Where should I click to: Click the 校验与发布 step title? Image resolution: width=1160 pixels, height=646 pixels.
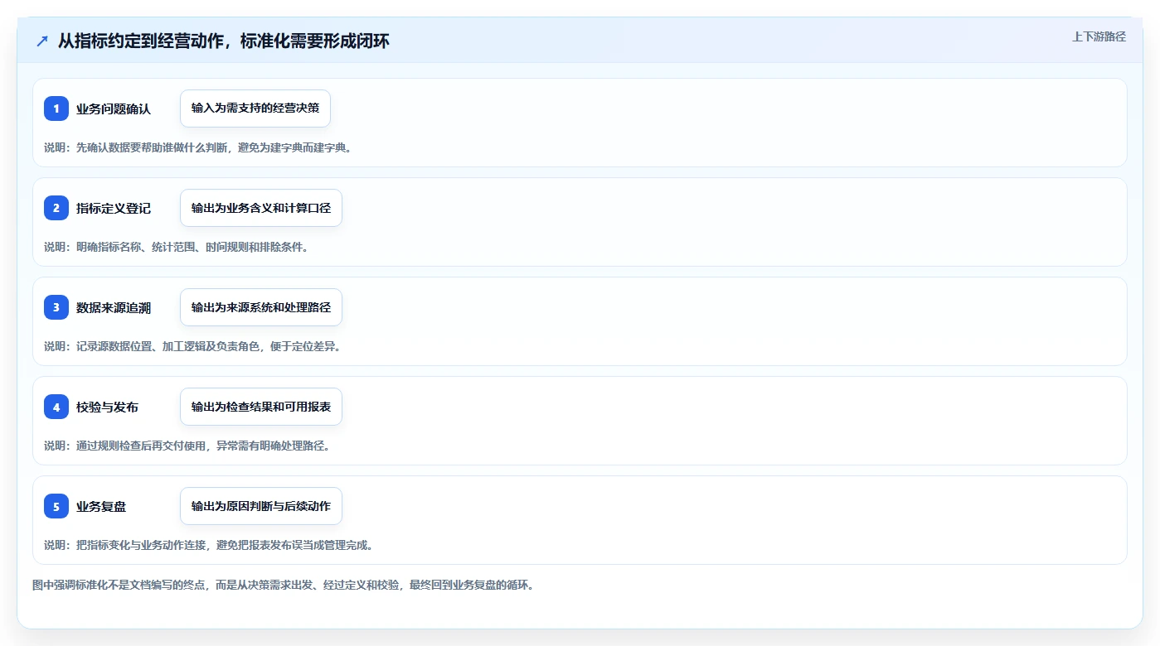[107, 407]
